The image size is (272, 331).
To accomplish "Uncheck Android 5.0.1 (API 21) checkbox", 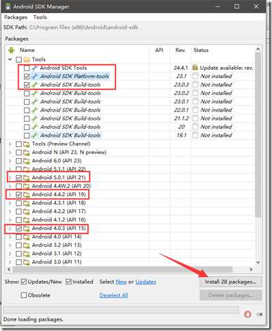I will [x=19, y=178].
